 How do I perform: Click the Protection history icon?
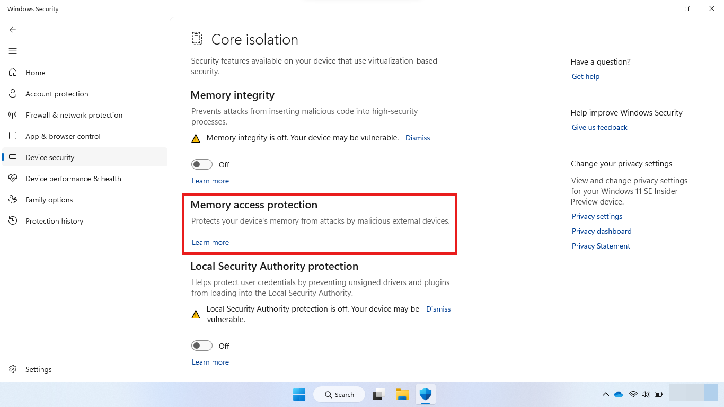click(13, 221)
